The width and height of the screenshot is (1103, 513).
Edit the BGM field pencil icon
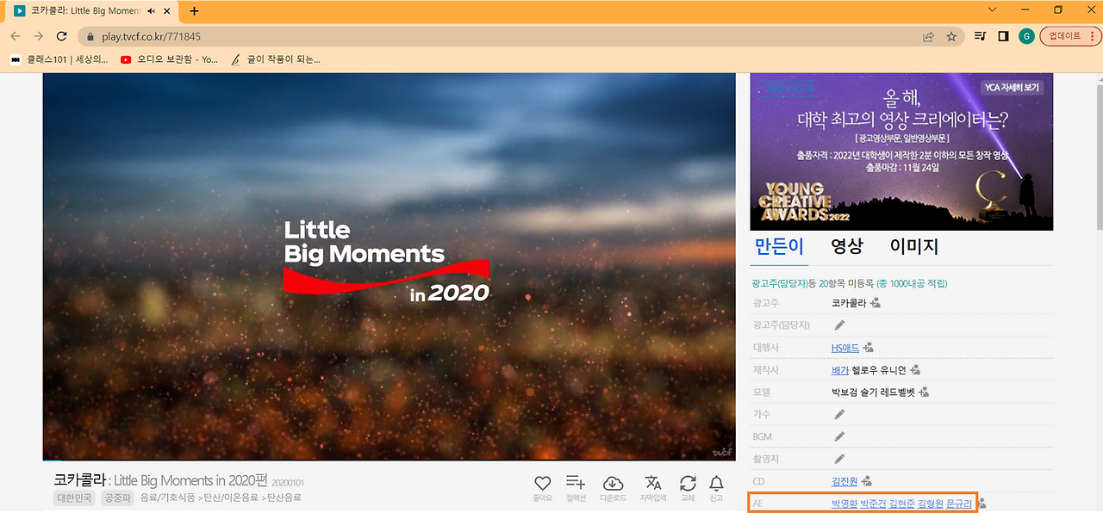click(x=839, y=436)
